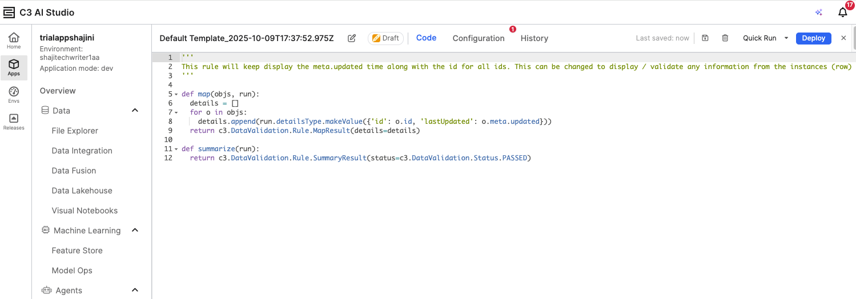Open the Quick Run dropdown arrow
Viewport: 856px width, 299px height.
point(786,38)
